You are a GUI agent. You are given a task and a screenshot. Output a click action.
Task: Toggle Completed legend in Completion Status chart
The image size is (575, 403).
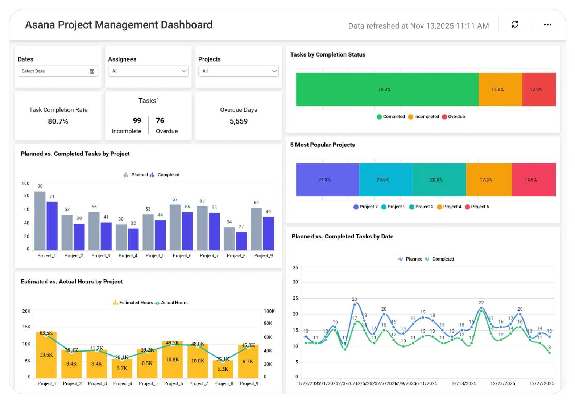390,117
